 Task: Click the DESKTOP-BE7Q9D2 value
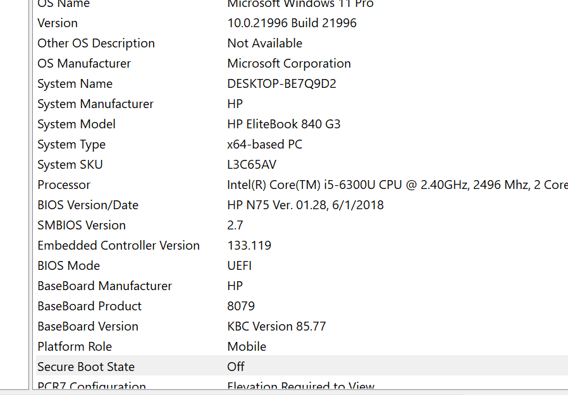click(281, 83)
